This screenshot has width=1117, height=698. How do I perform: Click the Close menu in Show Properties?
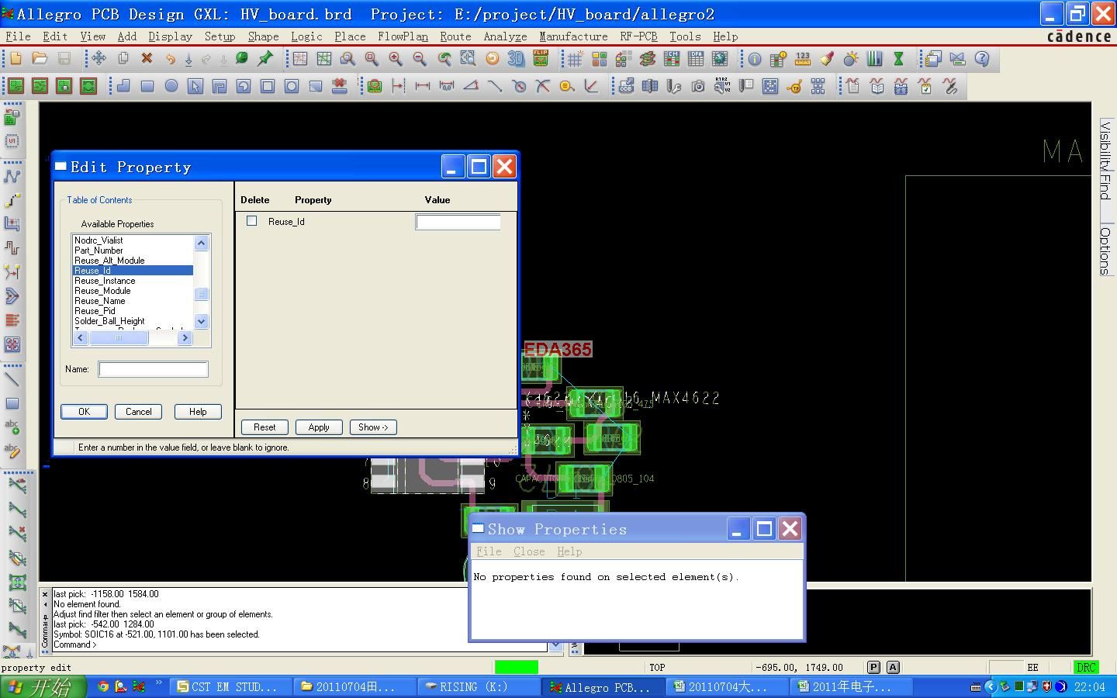[x=529, y=551]
